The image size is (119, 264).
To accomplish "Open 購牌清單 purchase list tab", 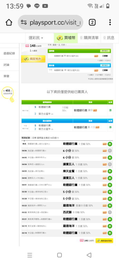I will point(89,38).
